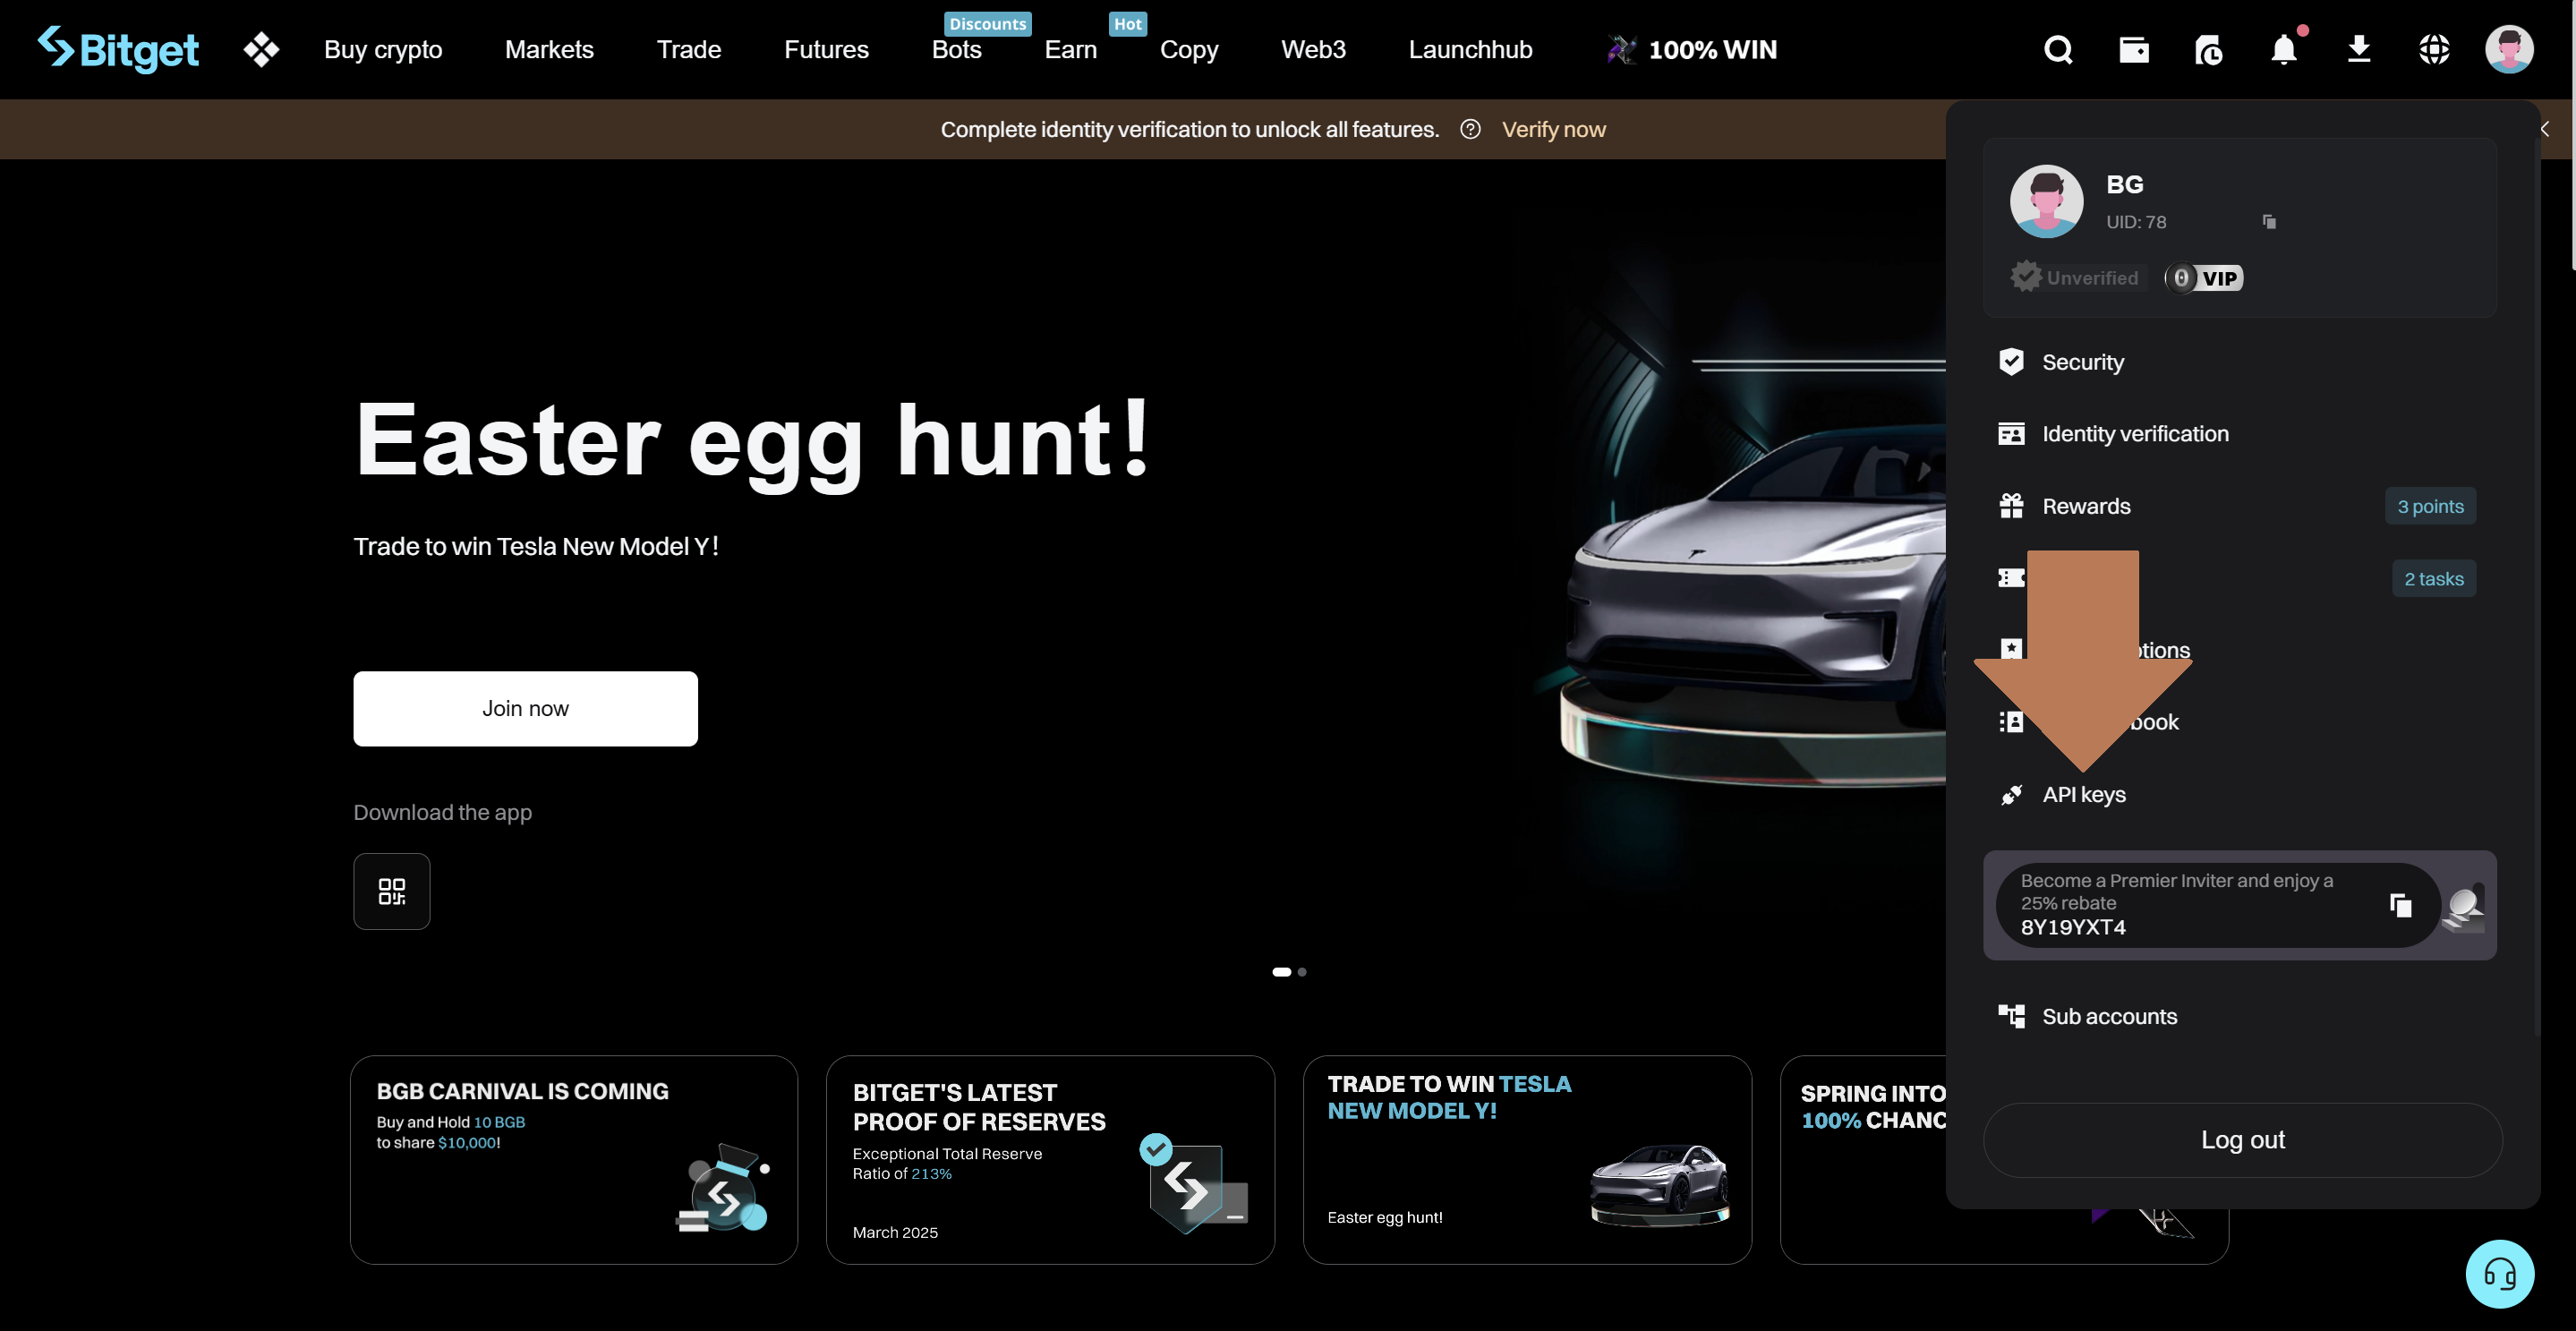Open the customer support headset
The height and width of the screenshot is (1331, 2576).
point(2499,1274)
